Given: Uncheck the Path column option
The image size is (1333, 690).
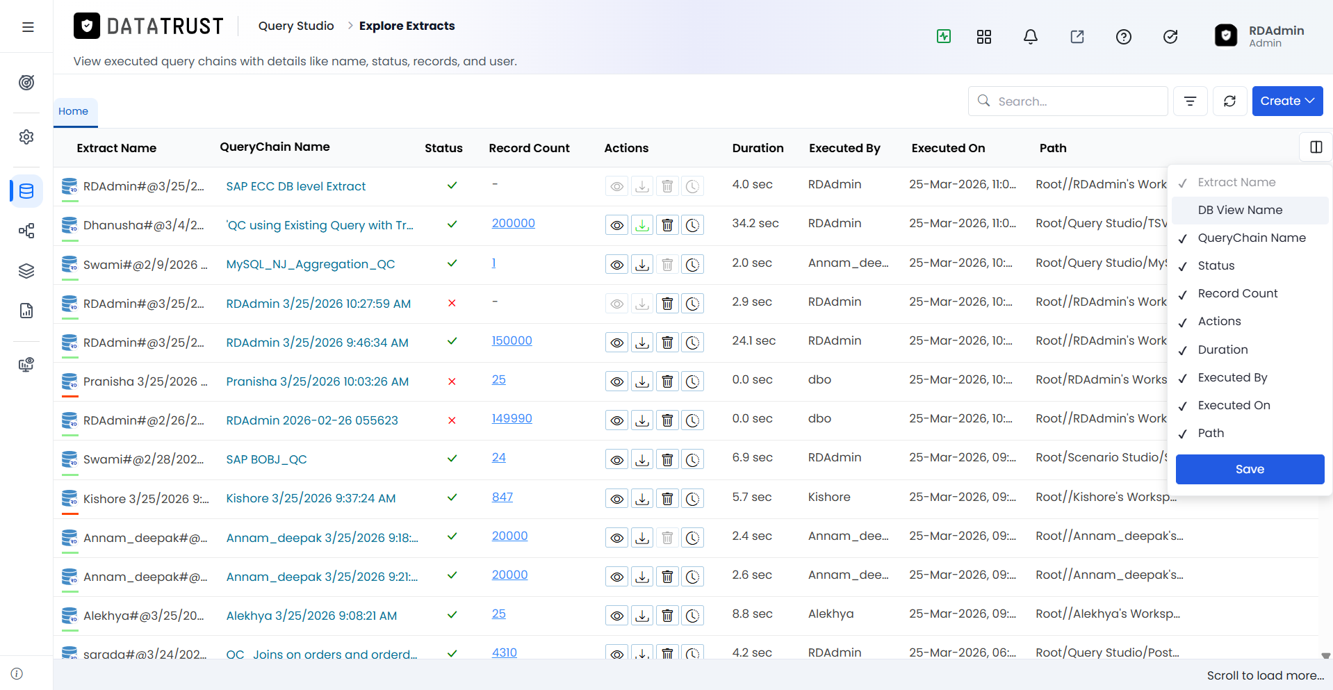Looking at the screenshot, I should click(1250, 433).
